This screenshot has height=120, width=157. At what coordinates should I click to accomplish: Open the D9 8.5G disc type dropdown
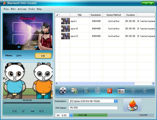(x=71, y=115)
